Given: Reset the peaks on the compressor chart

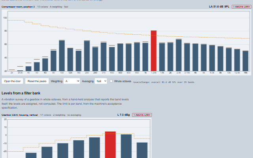Looking at the screenshot, I should click(37, 81).
